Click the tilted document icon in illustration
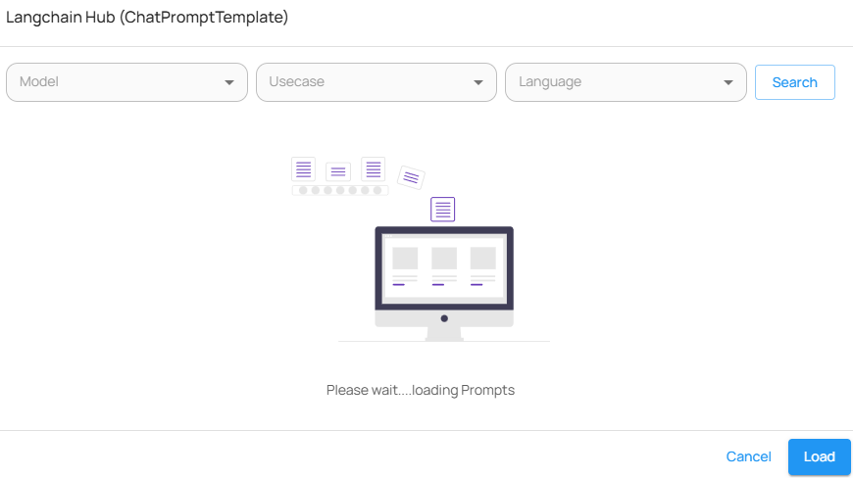 [412, 177]
